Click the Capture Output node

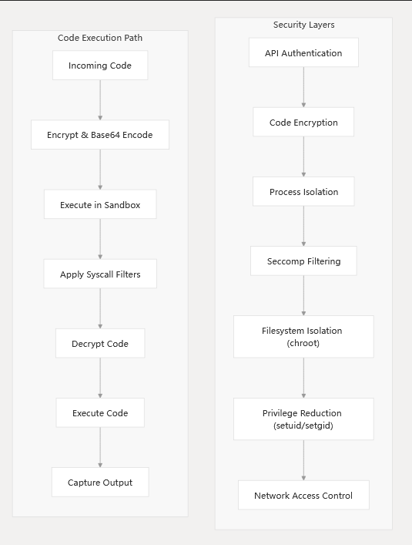100,482
